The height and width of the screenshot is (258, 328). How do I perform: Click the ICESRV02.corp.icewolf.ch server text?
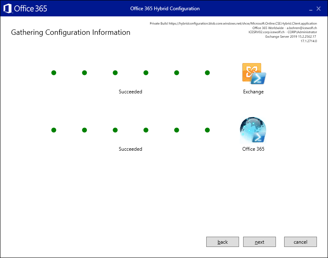point(282,32)
